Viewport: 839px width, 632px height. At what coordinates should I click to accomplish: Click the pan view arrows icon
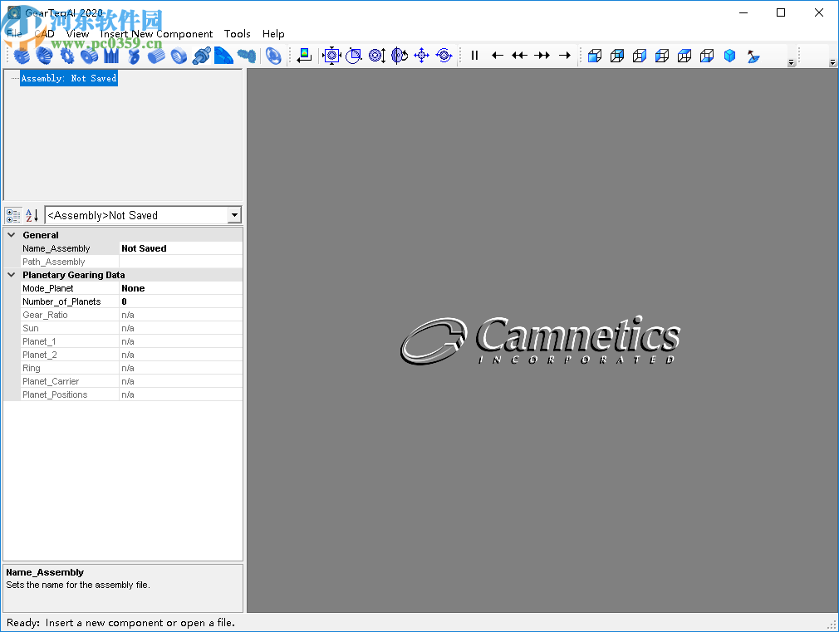421,55
